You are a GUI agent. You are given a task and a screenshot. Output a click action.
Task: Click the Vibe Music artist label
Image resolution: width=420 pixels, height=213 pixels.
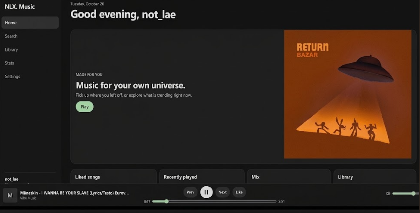(x=28, y=198)
